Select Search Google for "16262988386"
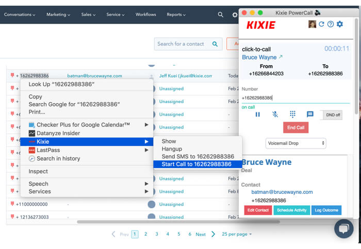The height and width of the screenshot is (249, 361). pos(87,105)
